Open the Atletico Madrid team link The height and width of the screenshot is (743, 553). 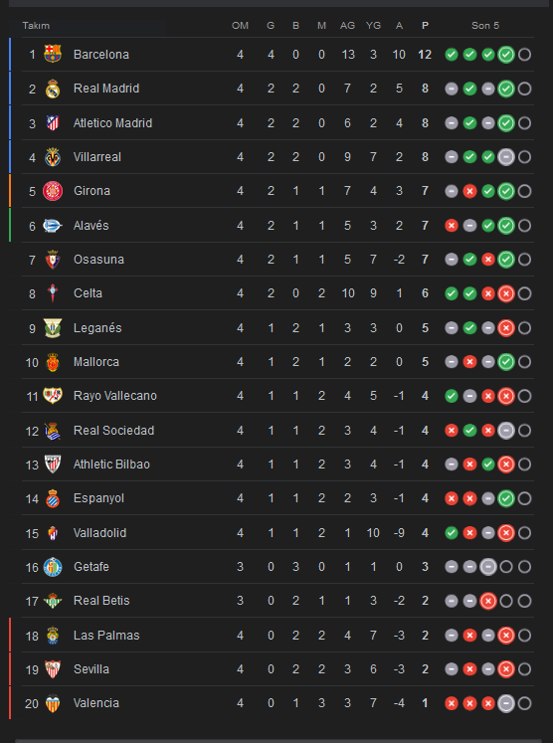point(112,123)
